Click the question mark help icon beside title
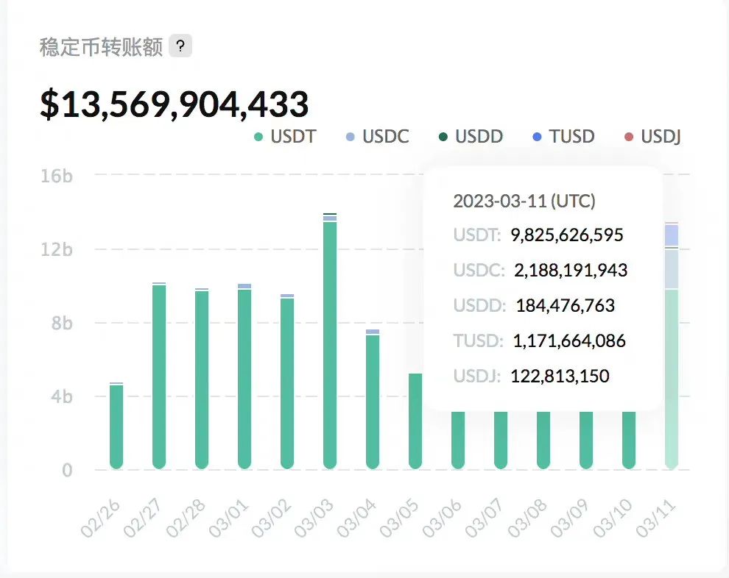 click(x=180, y=46)
